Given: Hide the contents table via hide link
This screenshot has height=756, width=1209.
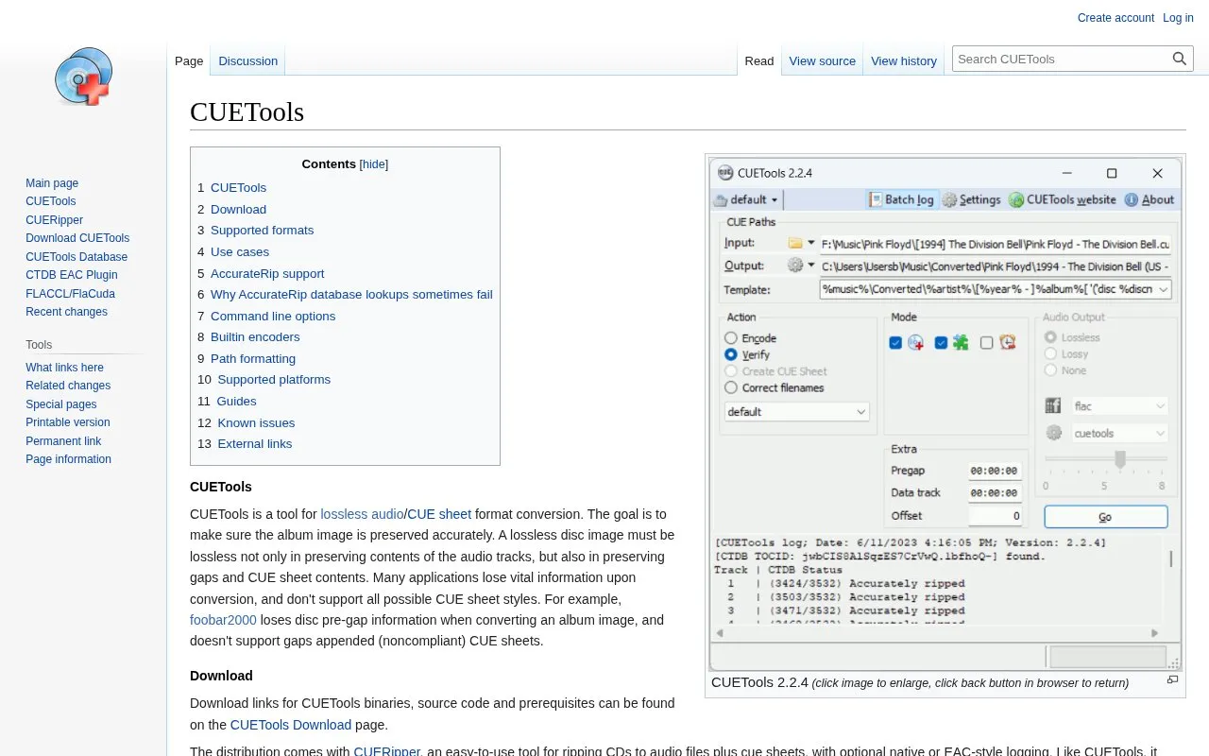Looking at the screenshot, I should (374, 164).
